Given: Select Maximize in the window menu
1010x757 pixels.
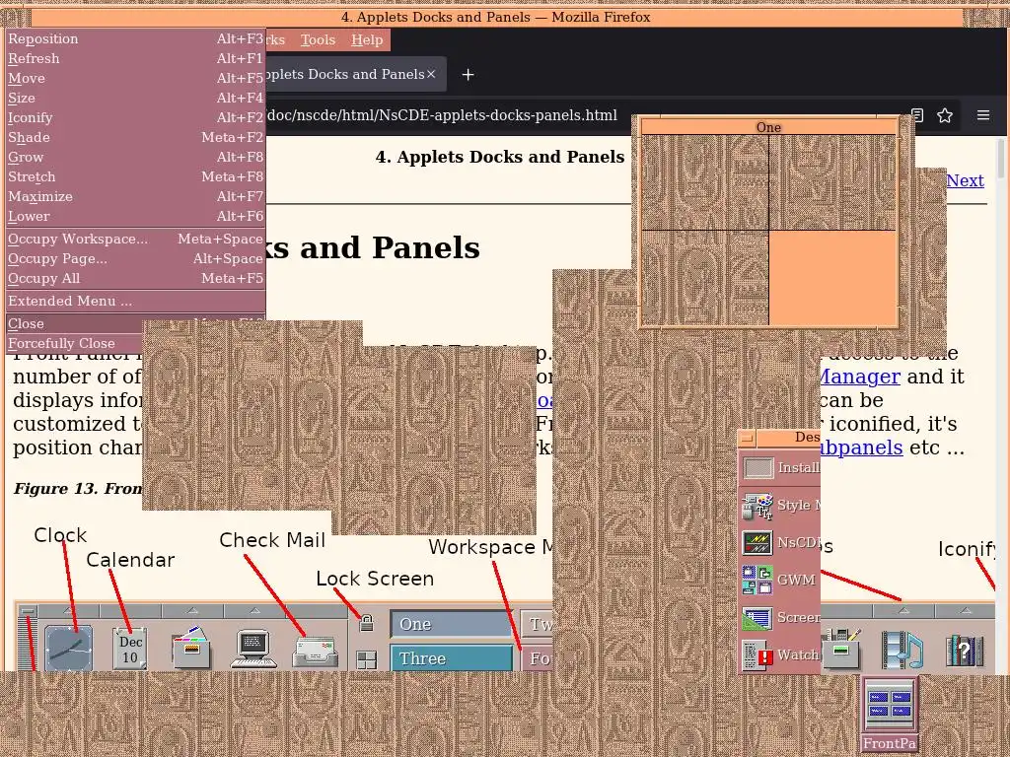Looking at the screenshot, I should tap(135, 197).
